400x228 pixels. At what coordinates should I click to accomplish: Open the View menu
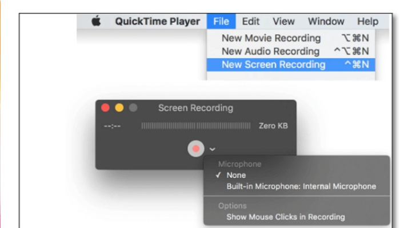283,22
